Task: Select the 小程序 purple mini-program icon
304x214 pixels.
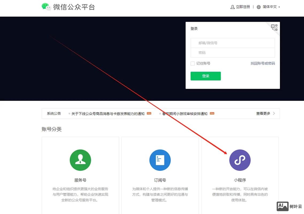Action: [240, 160]
